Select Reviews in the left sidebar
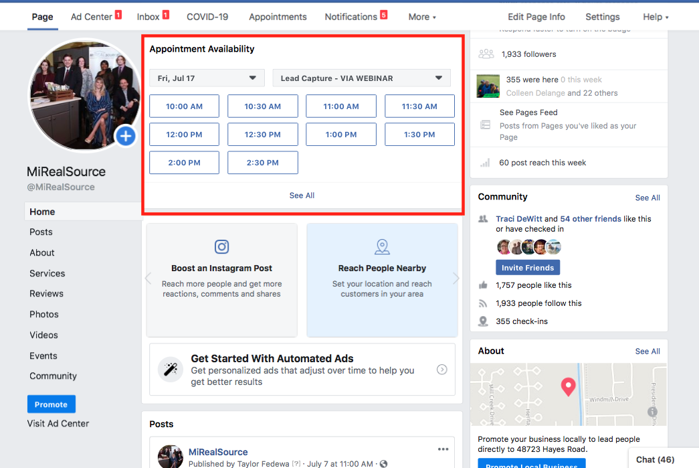The height and width of the screenshot is (468, 699). pos(46,293)
